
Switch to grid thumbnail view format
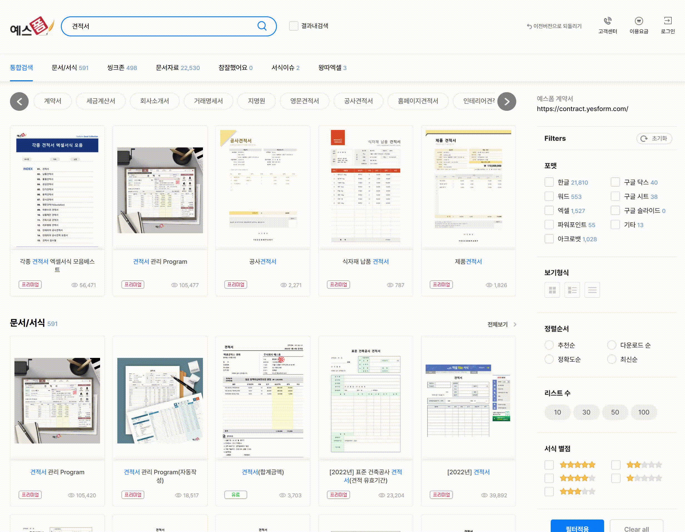coord(552,290)
